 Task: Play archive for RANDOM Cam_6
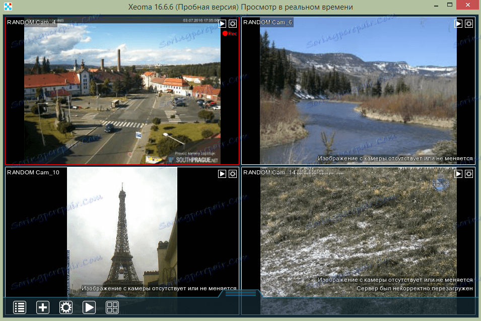coord(458,24)
